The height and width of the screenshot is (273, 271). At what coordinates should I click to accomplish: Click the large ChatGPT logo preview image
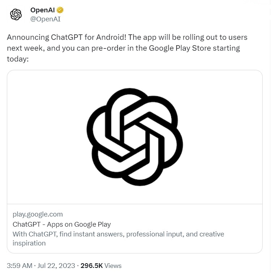point(135,137)
